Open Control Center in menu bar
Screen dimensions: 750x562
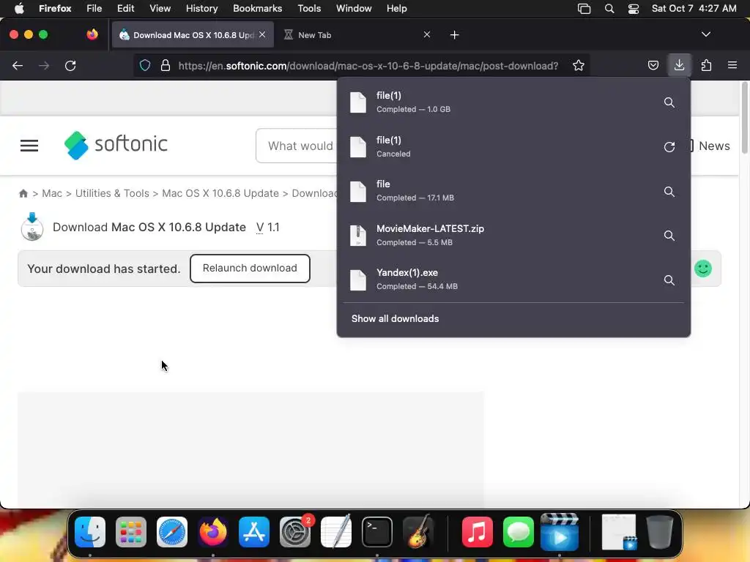coord(634,9)
